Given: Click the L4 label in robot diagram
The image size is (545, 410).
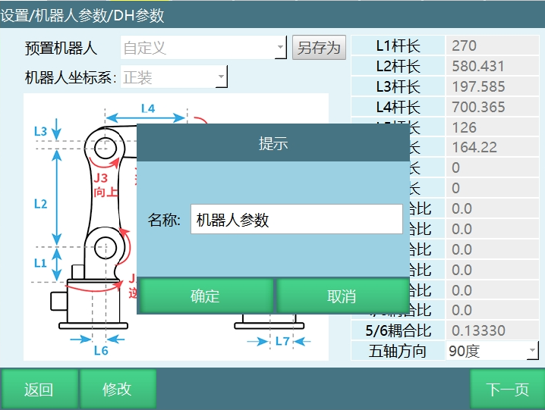Looking at the screenshot, I should pos(148,108).
